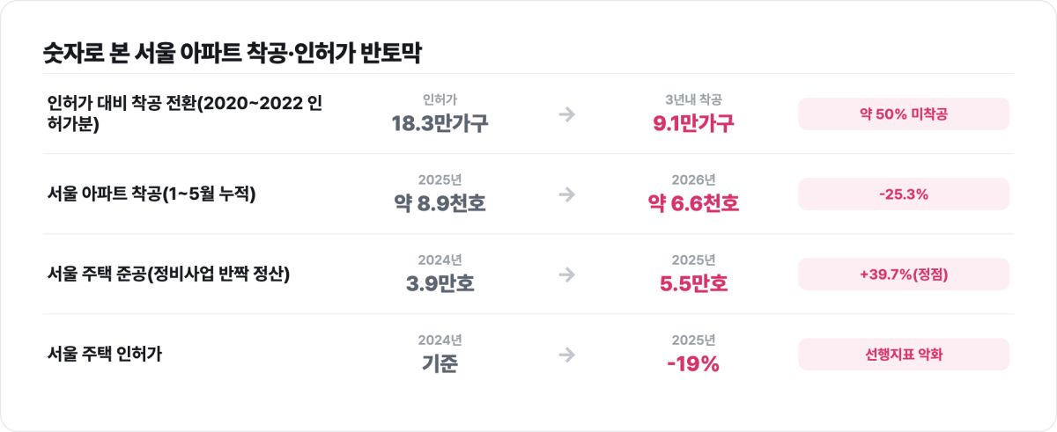Click the +39.7%(정점) badge
The height and width of the screenshot is (432, 1057).
point(904,275)
